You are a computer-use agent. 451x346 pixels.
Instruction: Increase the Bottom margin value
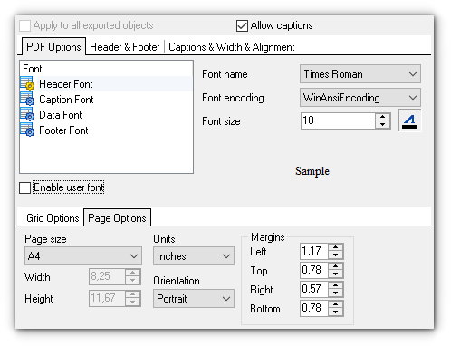pos(335,304)
